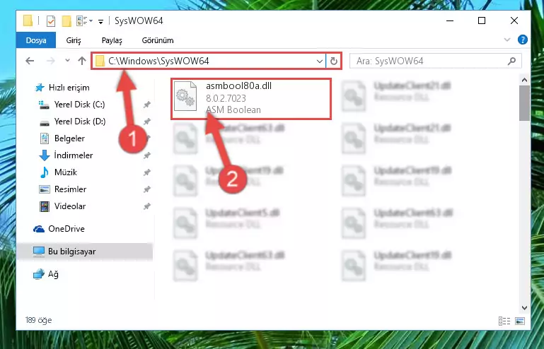Click the ASM Boolean description text
The image size is (544, 349).
[233, 110]
